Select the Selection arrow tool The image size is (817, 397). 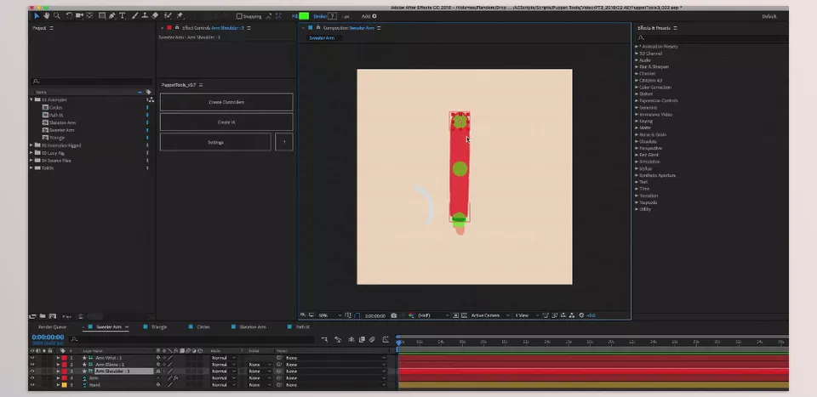click(x=37, y=16)
